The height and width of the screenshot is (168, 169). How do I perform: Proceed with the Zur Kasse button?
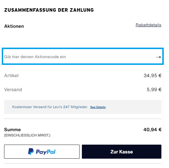[x=122, y=152]
